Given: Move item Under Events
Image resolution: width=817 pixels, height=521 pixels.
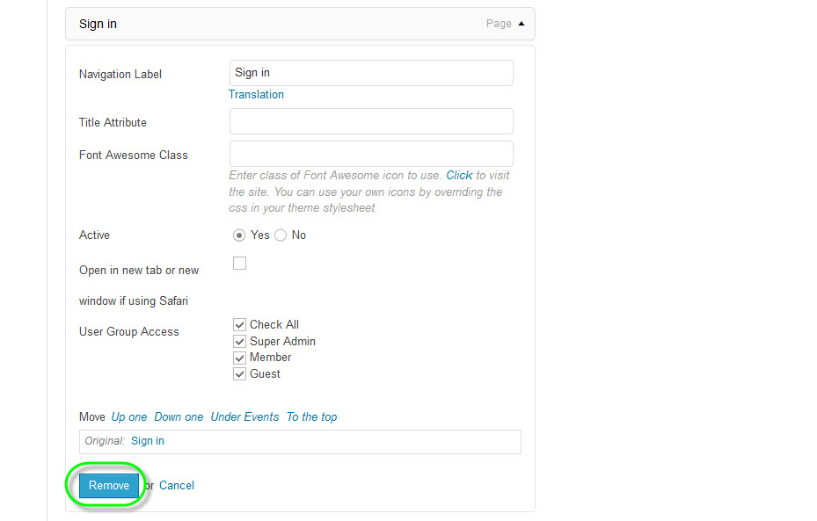Looking at the screenshot, I should point(244,417).
